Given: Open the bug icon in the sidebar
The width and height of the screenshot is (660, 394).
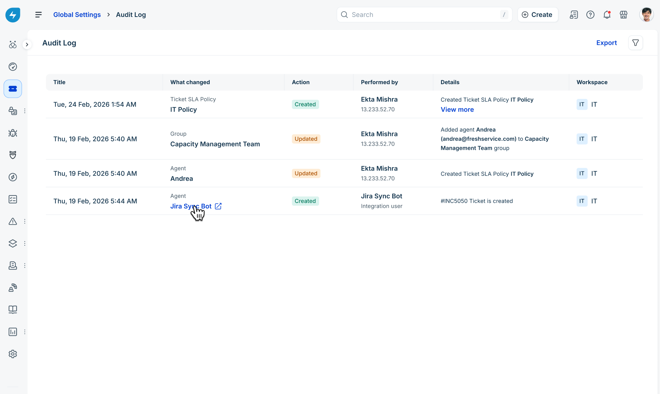Looking at the screenshot, I should (x=13, y=133).
